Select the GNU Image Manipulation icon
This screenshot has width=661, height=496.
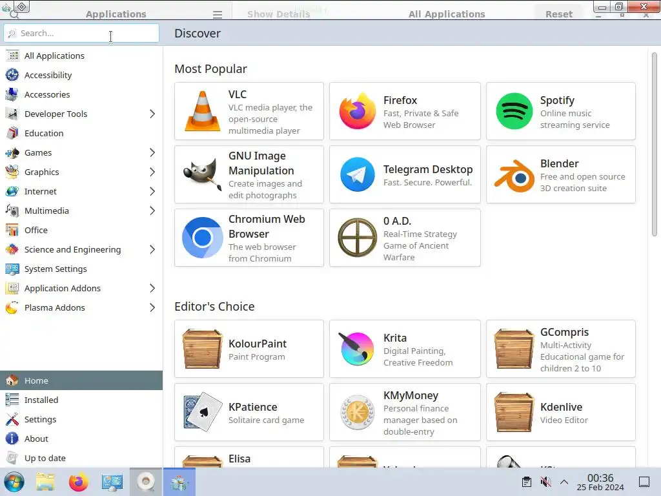coord(202,174)
